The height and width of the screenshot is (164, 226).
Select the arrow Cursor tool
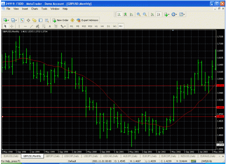pos(5,26)
